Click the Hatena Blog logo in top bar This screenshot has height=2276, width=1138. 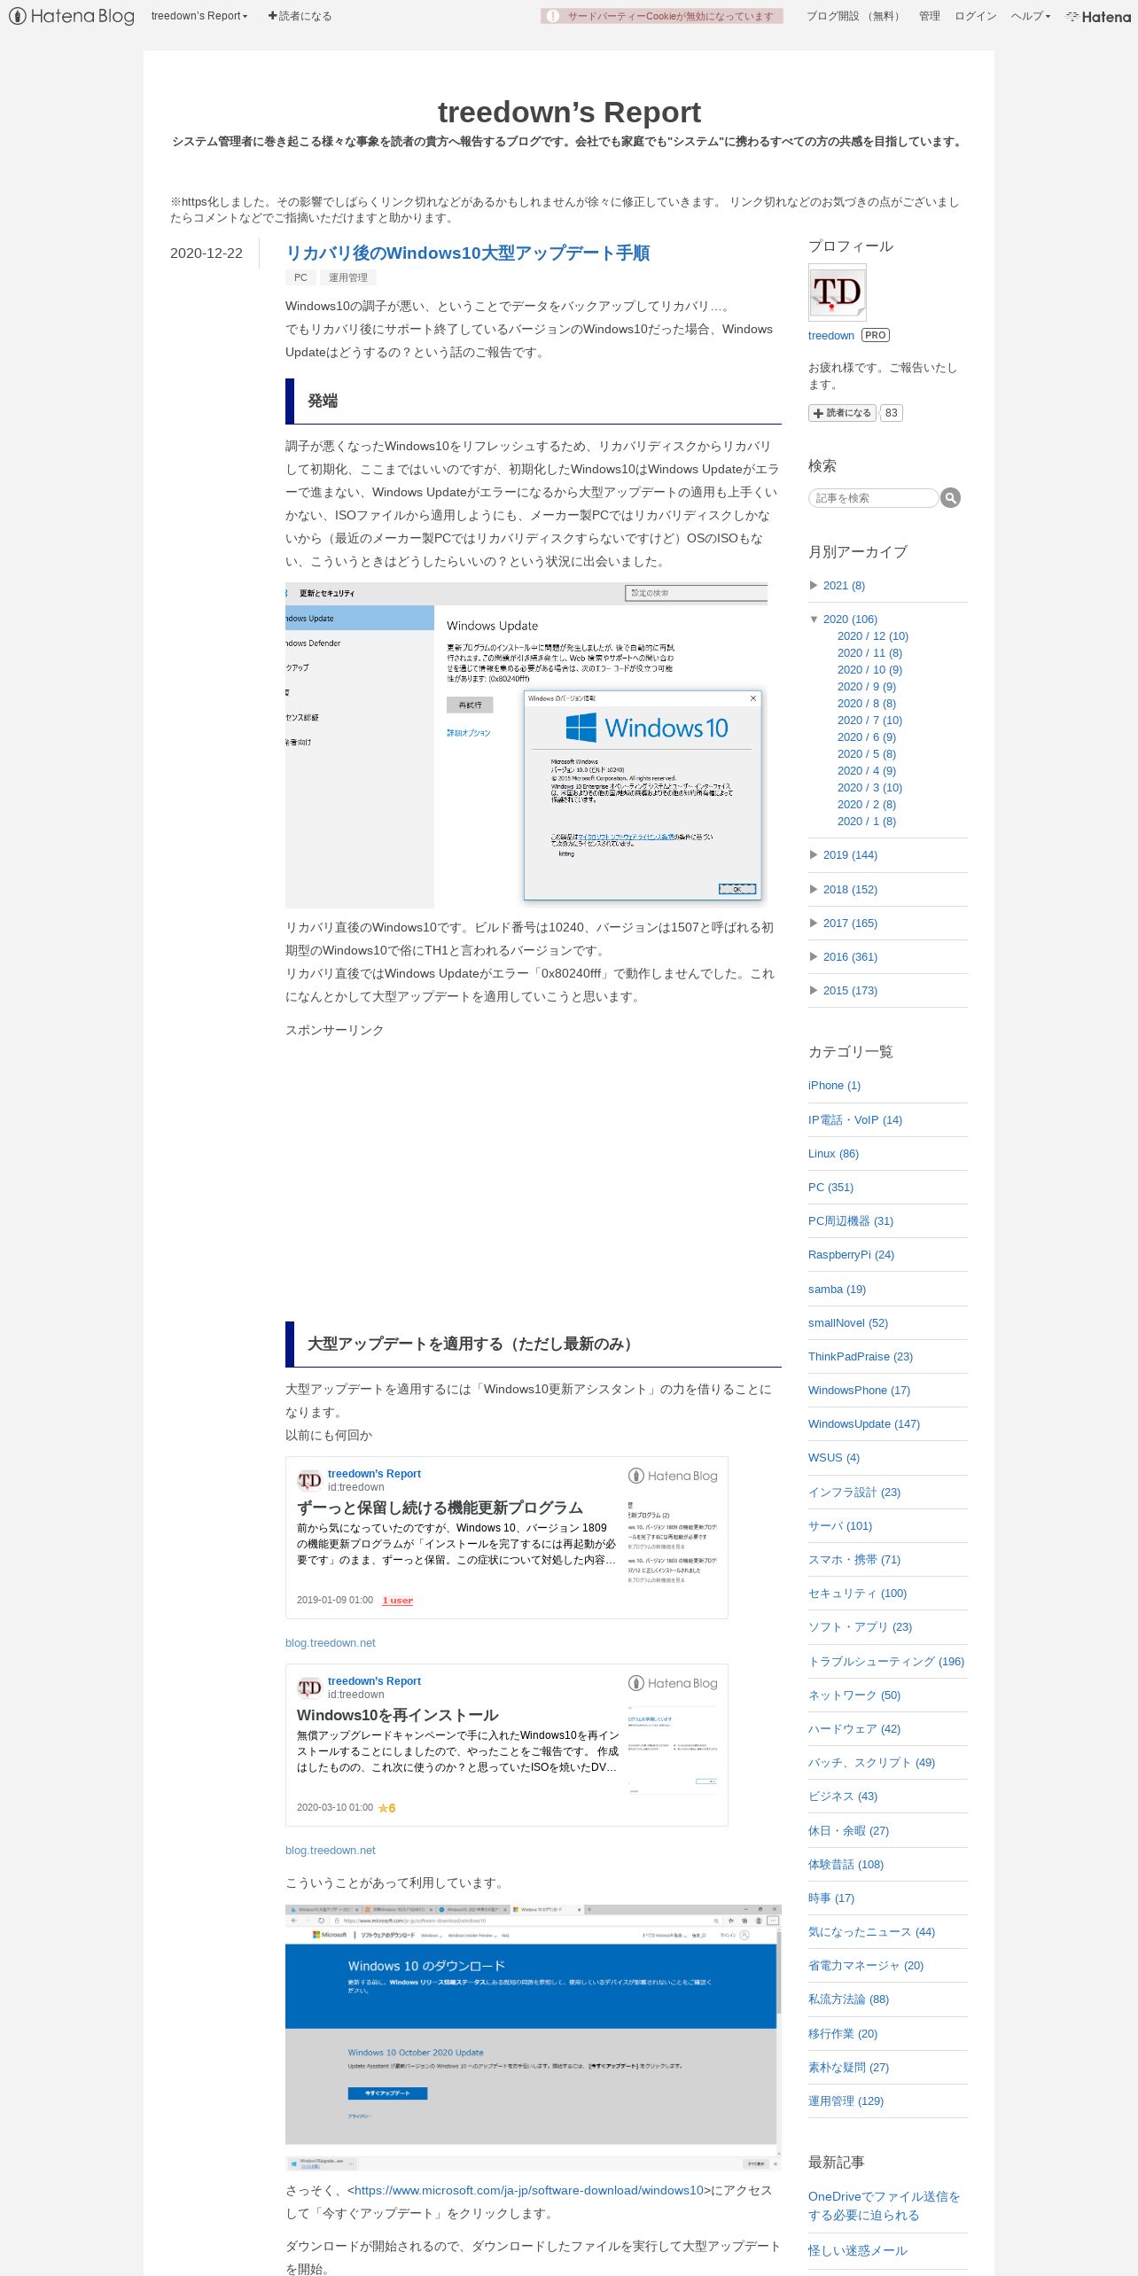point(72,16)
